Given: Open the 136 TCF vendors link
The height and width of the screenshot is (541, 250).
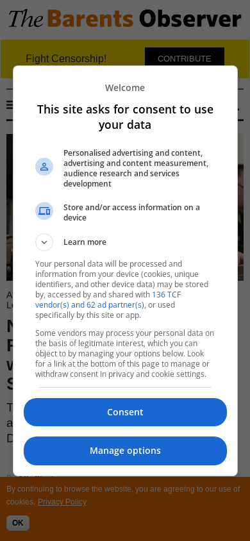Looking at the screenshot, I should (x=108, y=300).
